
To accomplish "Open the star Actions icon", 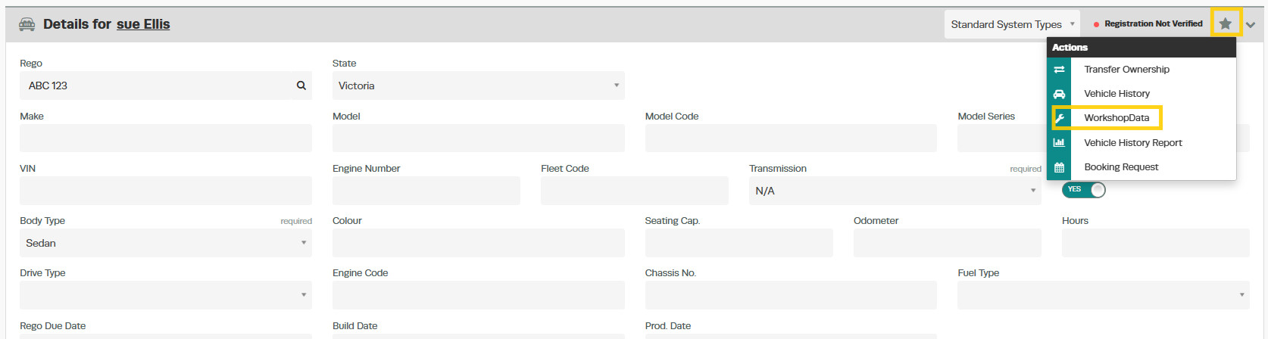I will tap(1226, 23).
